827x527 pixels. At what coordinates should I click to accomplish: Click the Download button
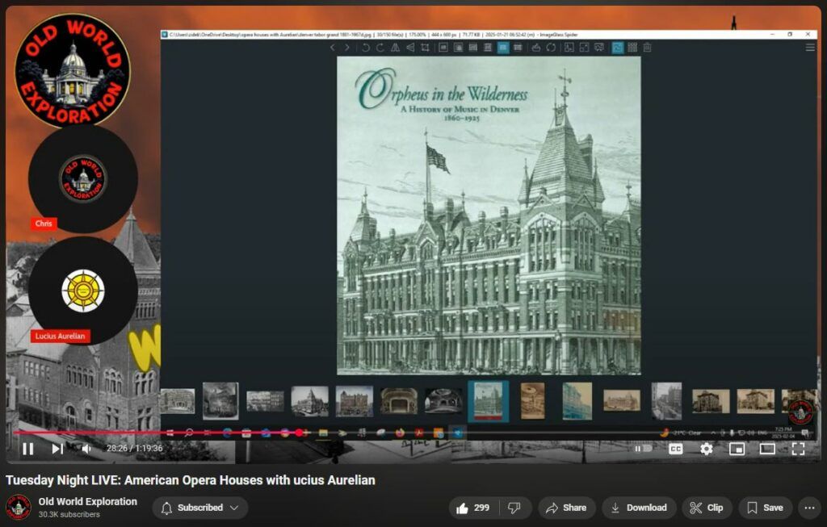pyautogui.click(x=638, y=508)
